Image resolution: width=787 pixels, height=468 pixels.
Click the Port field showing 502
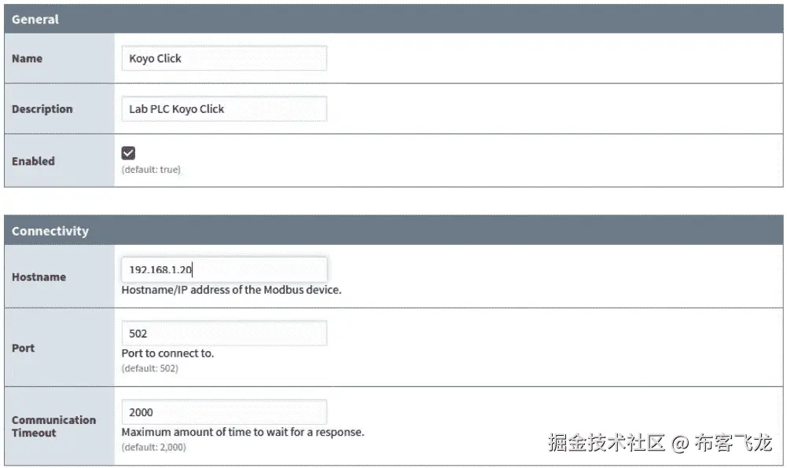[x=224, y=333]
